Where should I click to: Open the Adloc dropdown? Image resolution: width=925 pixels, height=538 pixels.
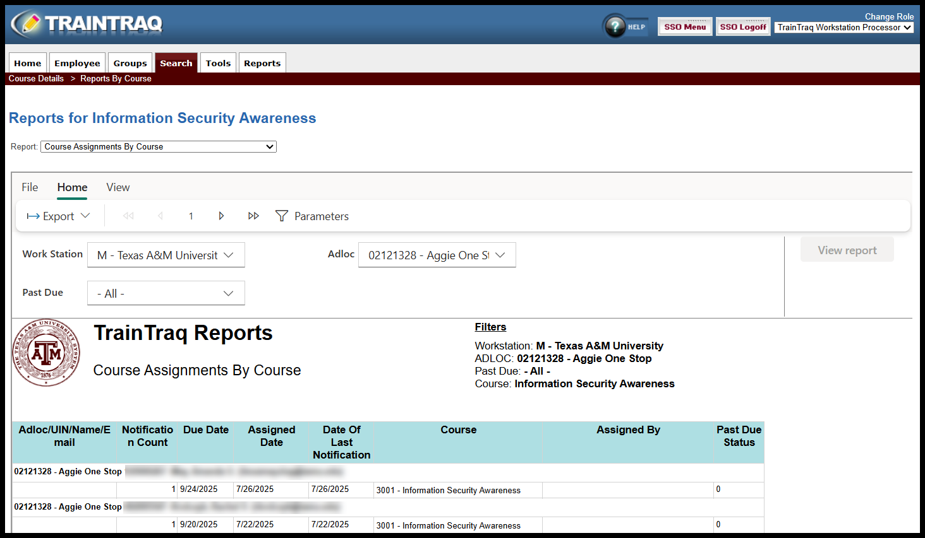pyautogui.click(x=437, y=255)
